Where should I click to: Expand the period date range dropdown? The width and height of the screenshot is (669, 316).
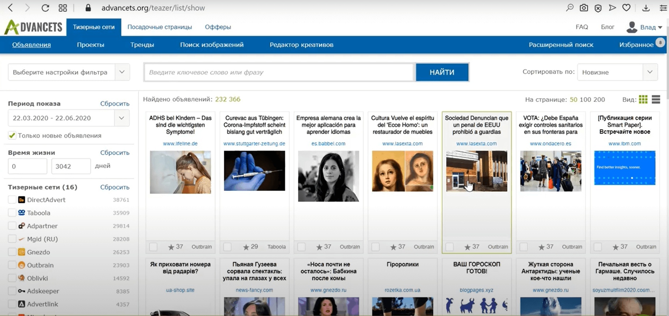click(122, 118)
